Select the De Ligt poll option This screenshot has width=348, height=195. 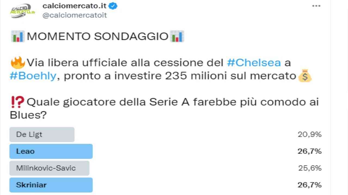click(x=42, y=135)
